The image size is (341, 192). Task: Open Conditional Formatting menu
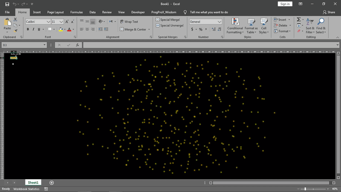click(x=235, y=26)
